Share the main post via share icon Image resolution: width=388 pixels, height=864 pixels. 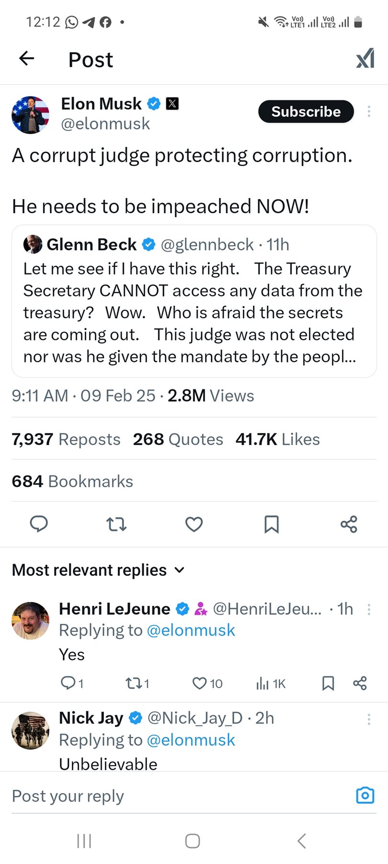[349, 524]
